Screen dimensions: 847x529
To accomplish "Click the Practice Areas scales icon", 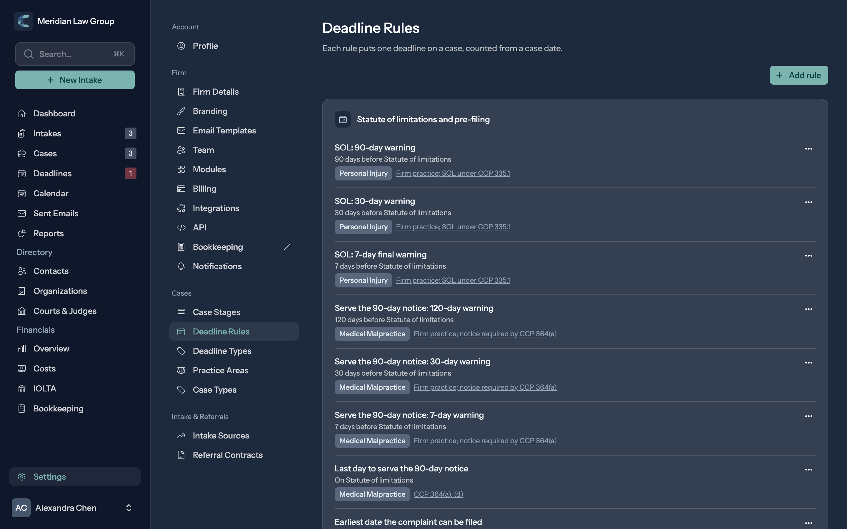I will tap(181, 370).
